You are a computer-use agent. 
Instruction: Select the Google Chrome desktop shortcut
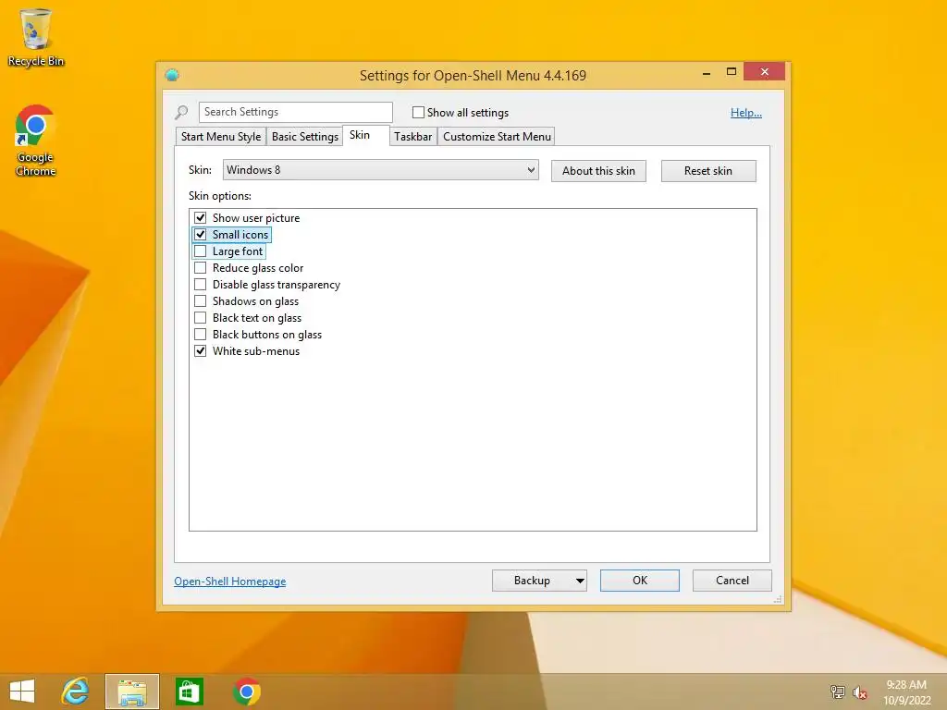tap(35, 141)
